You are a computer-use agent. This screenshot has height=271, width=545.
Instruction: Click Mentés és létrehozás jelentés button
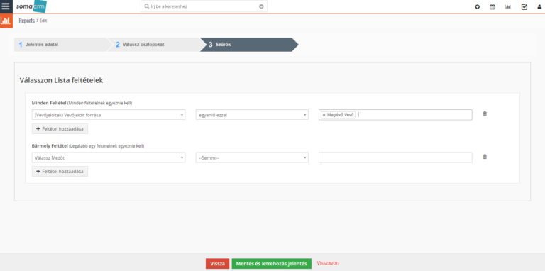click(x=272, y=264)
